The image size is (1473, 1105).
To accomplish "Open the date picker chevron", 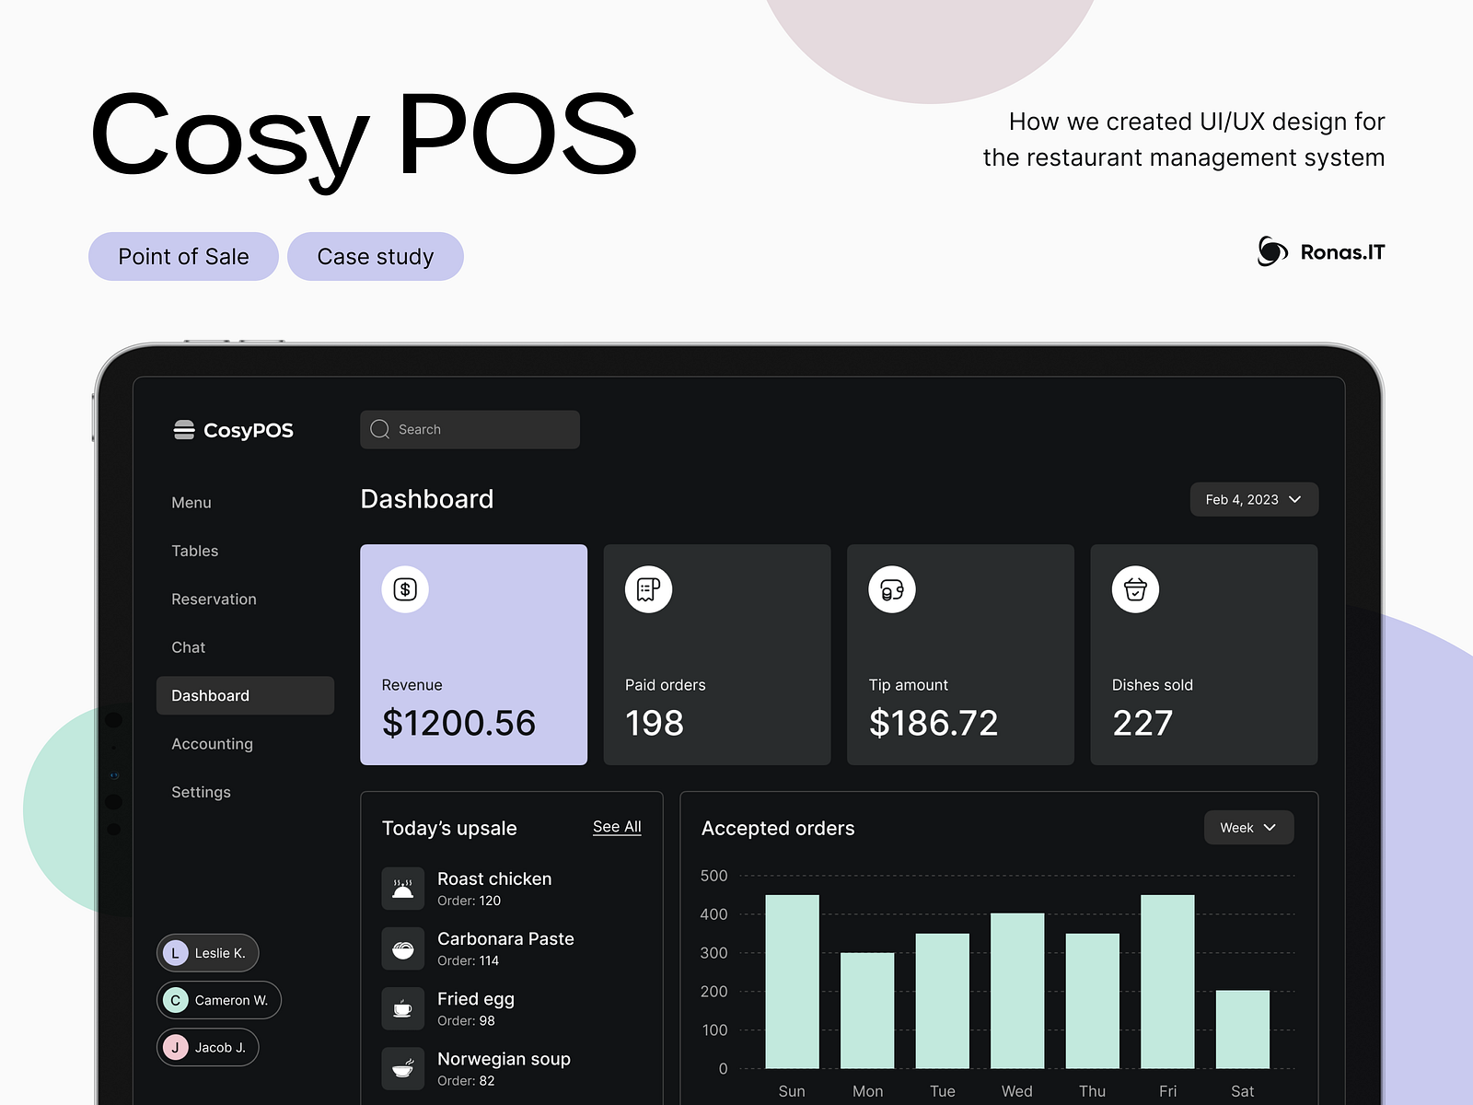I will pos(1294,499).
